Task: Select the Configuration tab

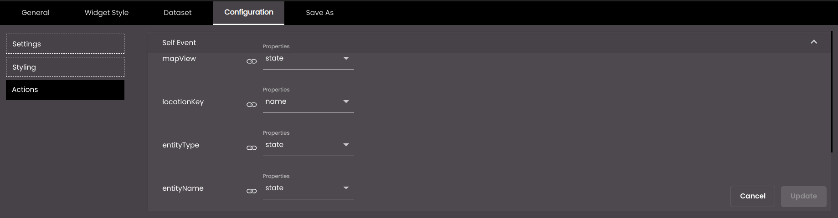Action: [249, 13]
